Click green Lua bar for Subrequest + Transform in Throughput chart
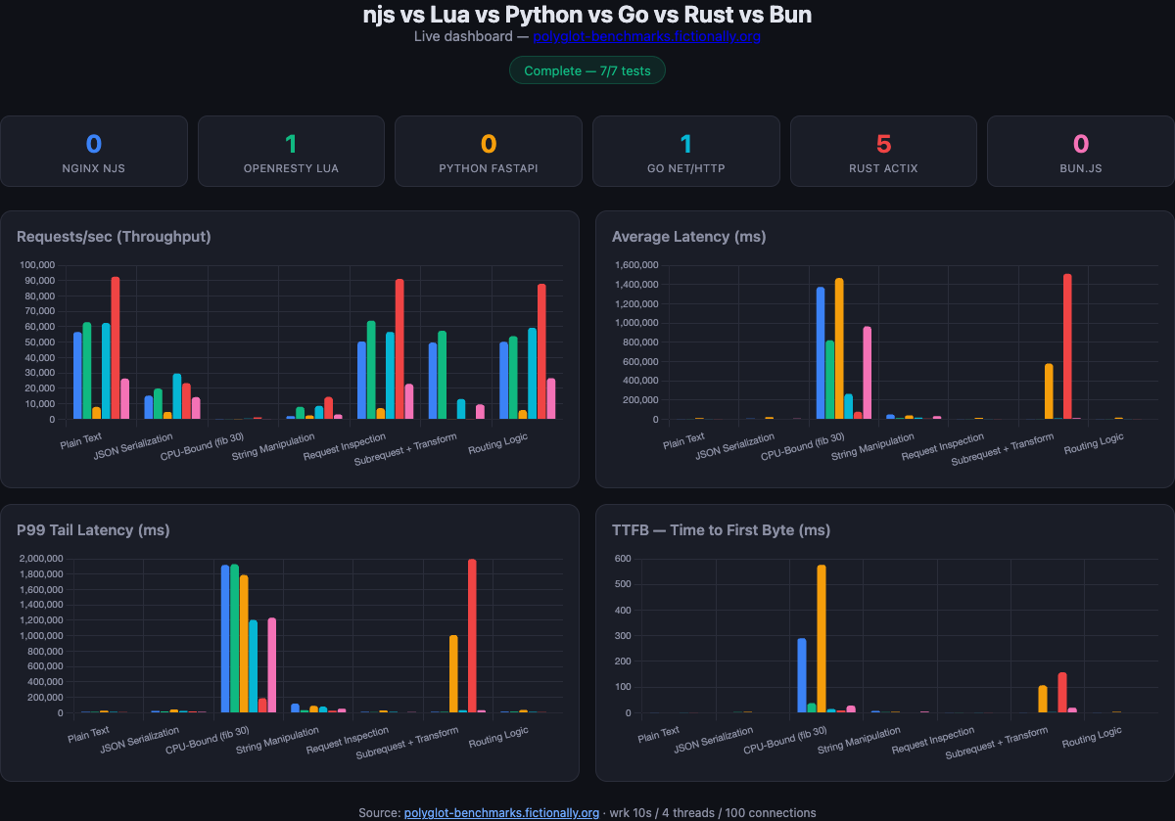The width and height of the screenshot is (1175, 821). click(x=443, y=375)
